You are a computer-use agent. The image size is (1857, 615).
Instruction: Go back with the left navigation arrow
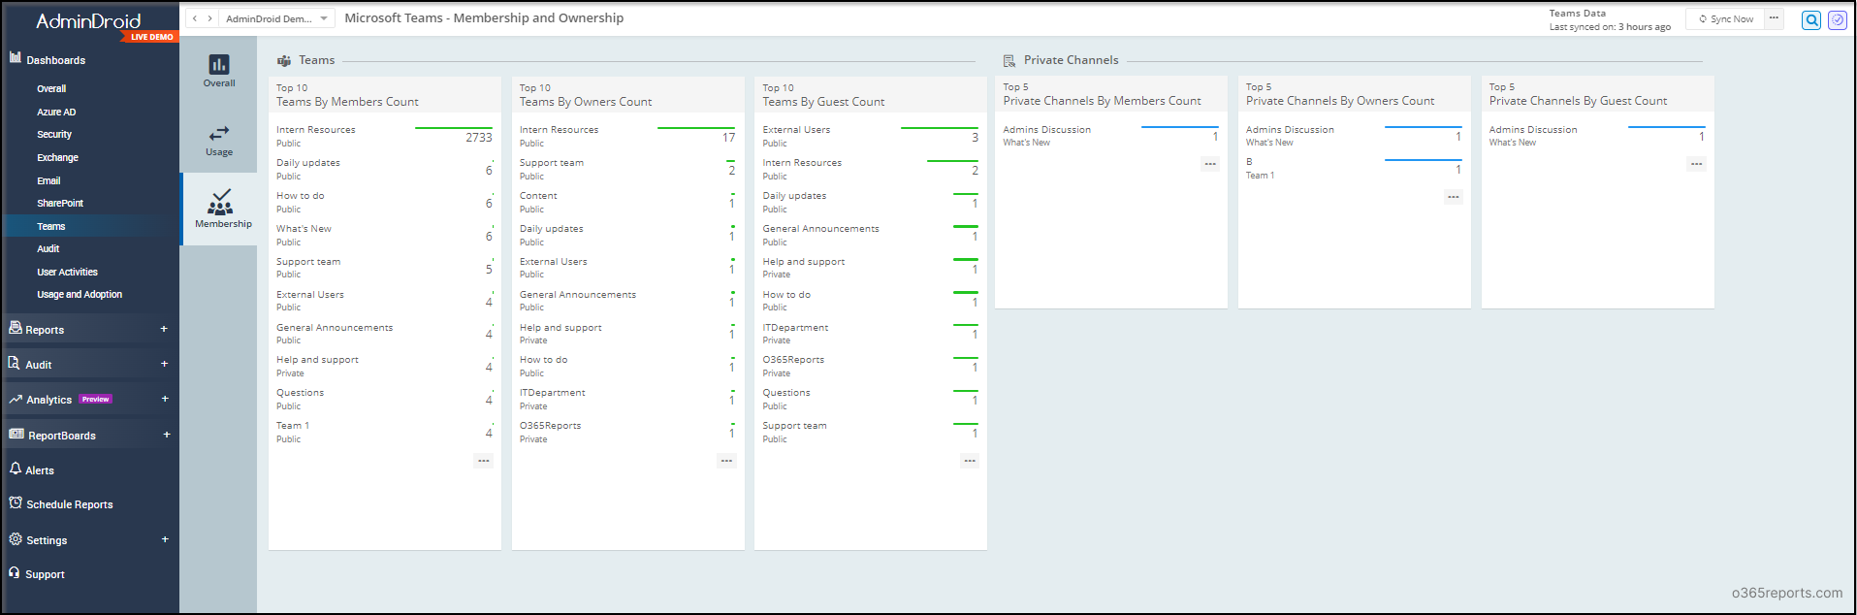point(195,18)
